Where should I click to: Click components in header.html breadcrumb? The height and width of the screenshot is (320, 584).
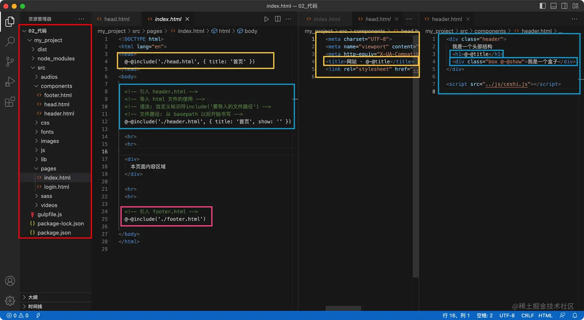[490, 31]
